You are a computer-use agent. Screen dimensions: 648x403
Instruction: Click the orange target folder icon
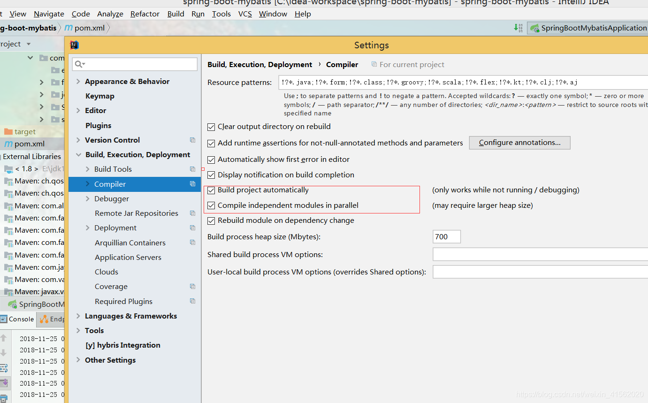[x=8, y=132]
